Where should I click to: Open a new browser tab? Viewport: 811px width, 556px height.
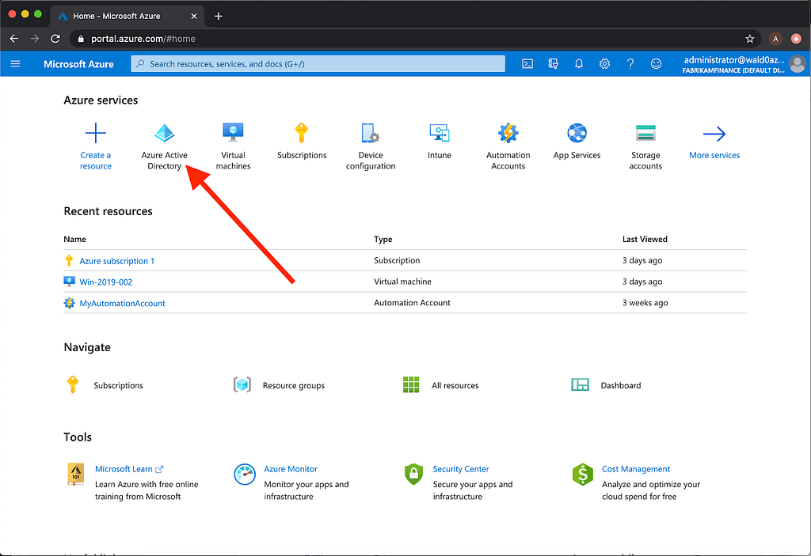(x=219, y=16)
